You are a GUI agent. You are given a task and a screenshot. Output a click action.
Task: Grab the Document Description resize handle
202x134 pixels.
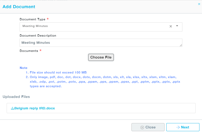click(x=181, y=45)
